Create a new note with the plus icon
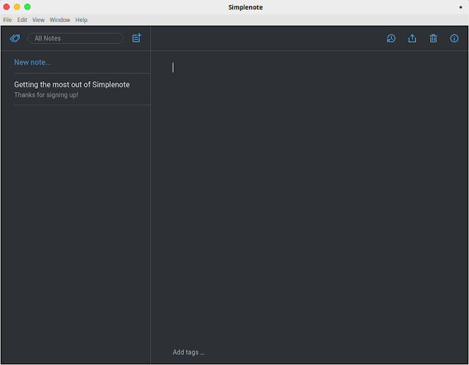This screenshot has height=365, width=469. pos(137,38)
